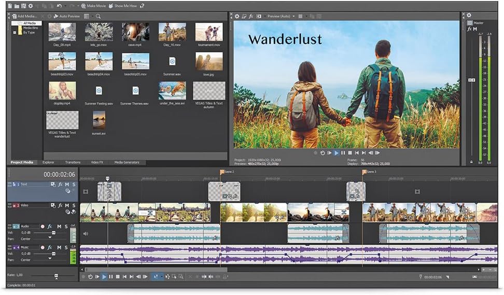Click the Make Movie button
This screenshot has width=504, height=295.
94,6
